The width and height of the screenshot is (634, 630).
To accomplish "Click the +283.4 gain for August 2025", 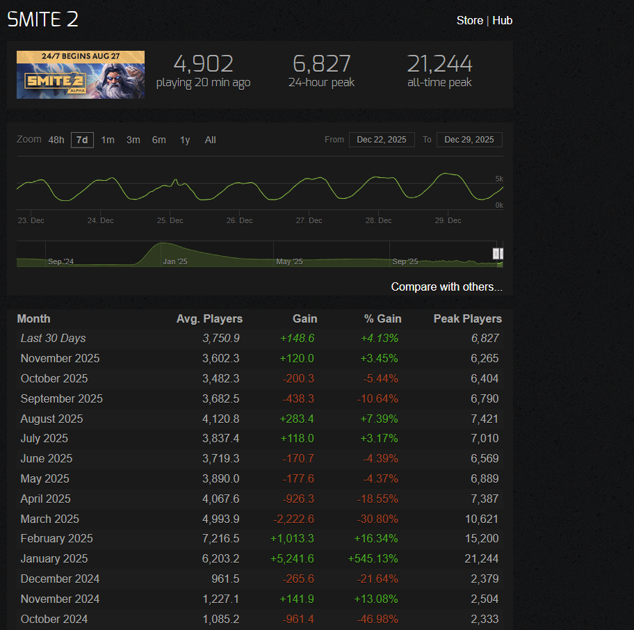I will [297, 419].
